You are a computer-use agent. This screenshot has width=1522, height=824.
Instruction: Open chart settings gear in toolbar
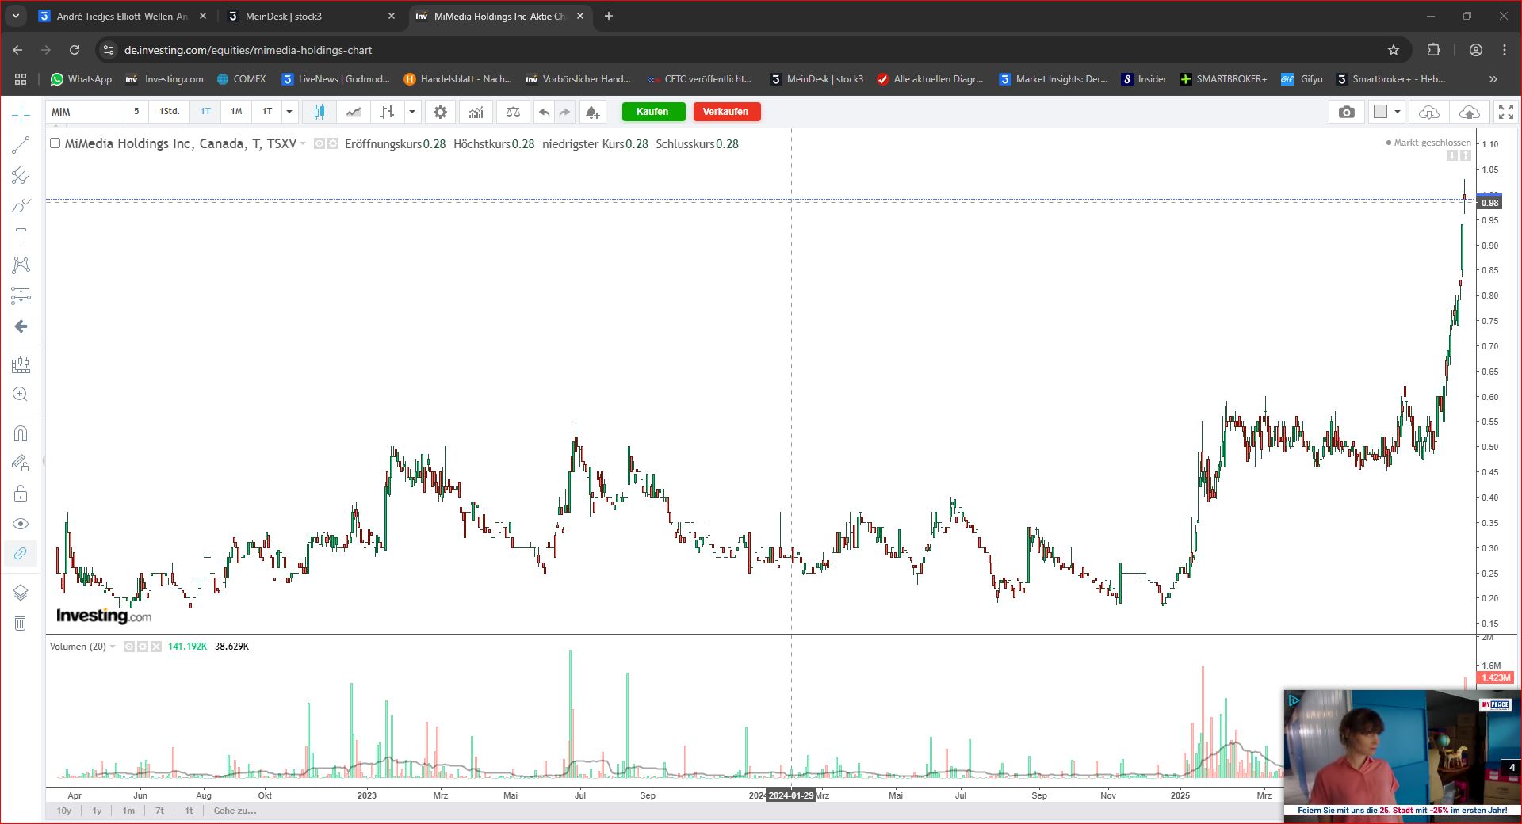[x=440, y=112]
